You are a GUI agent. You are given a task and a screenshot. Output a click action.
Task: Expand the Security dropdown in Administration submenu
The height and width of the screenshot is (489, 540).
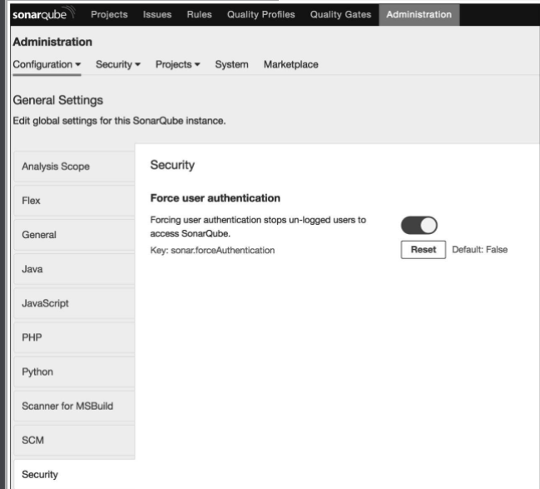point(118,64)
